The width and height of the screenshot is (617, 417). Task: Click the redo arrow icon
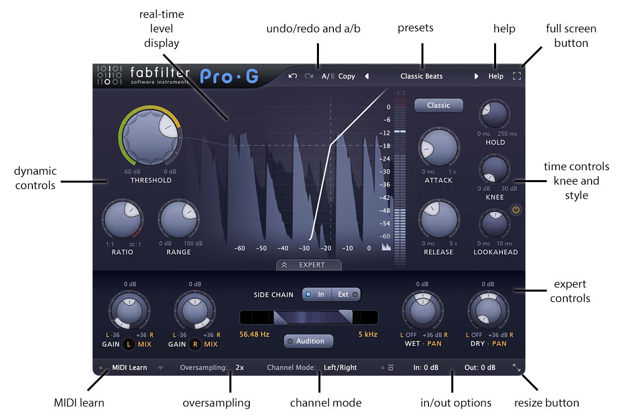click(308, 76)
